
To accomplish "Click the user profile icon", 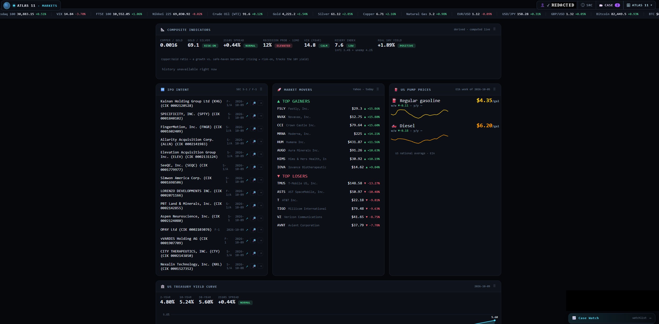I will point(543,5).
